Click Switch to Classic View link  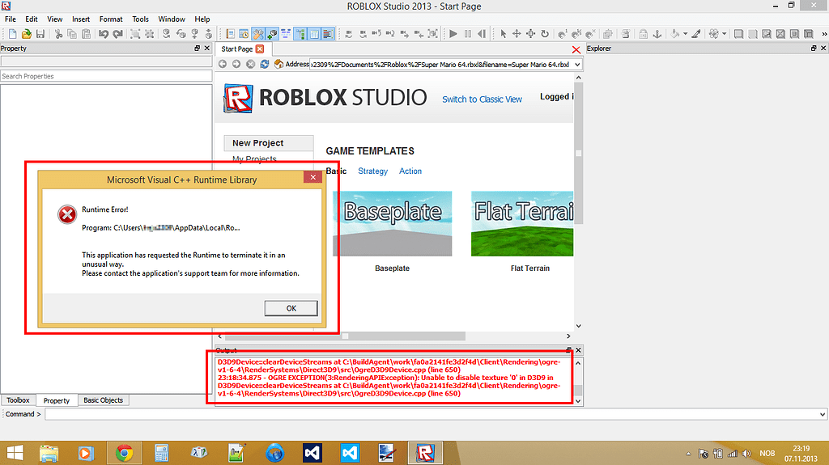pyautogui.click(x=483, y=99)
